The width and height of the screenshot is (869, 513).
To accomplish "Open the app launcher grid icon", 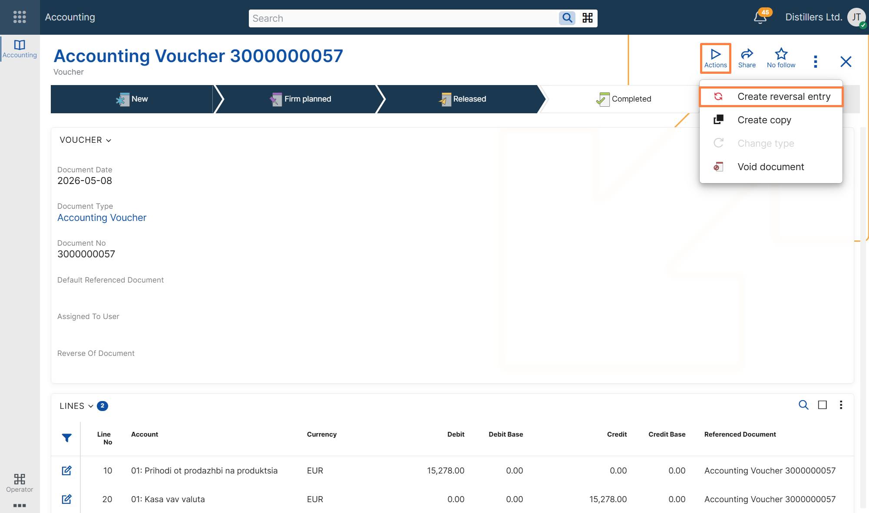I will click(20, 17).
